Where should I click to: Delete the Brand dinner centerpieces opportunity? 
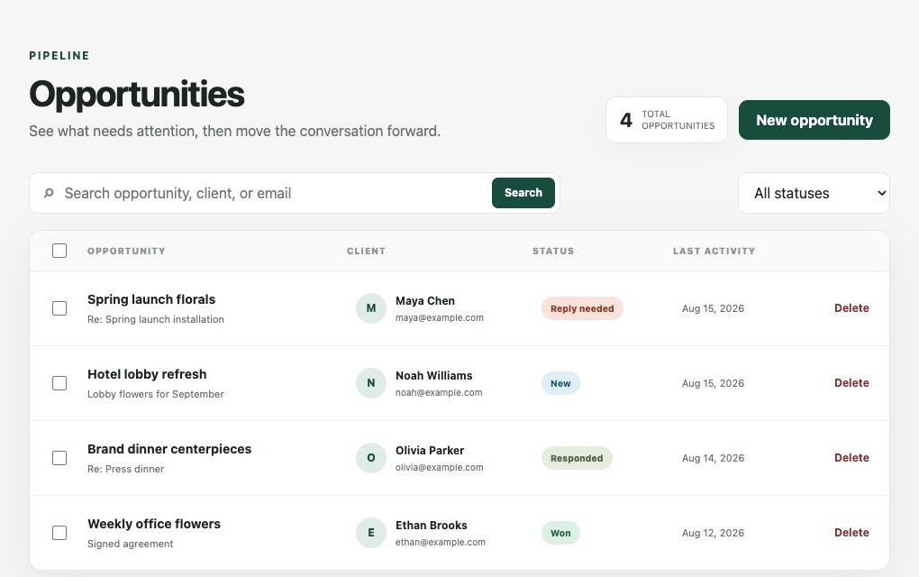tap(851, 458)
